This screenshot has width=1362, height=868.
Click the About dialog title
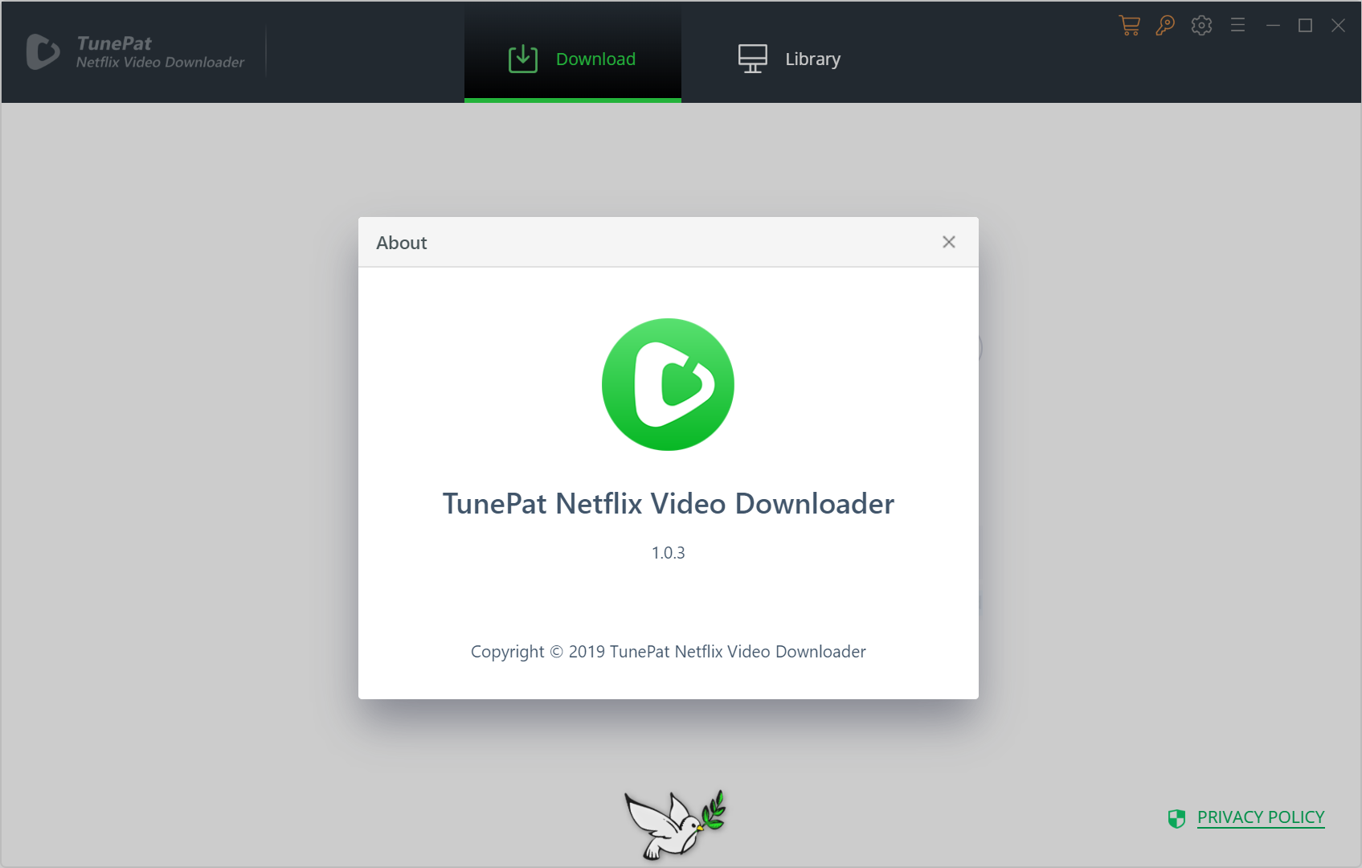[x=402, y=243]
